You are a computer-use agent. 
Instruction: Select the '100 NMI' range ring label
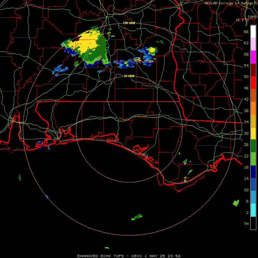(129, 23)
